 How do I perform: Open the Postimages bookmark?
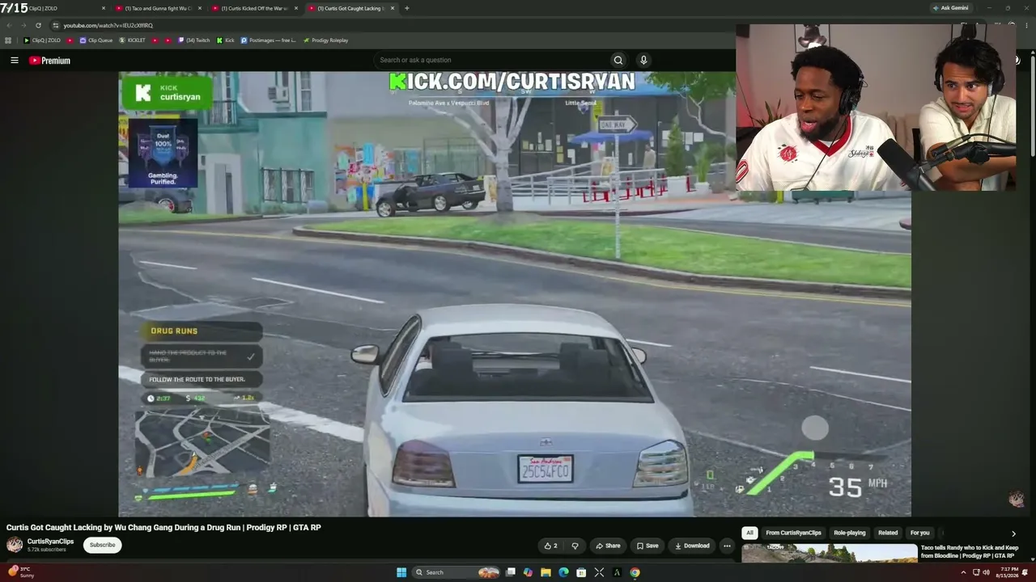tap(268, 40)
